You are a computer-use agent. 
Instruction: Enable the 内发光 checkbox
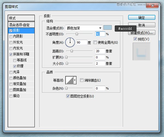[x=11, y=48]
